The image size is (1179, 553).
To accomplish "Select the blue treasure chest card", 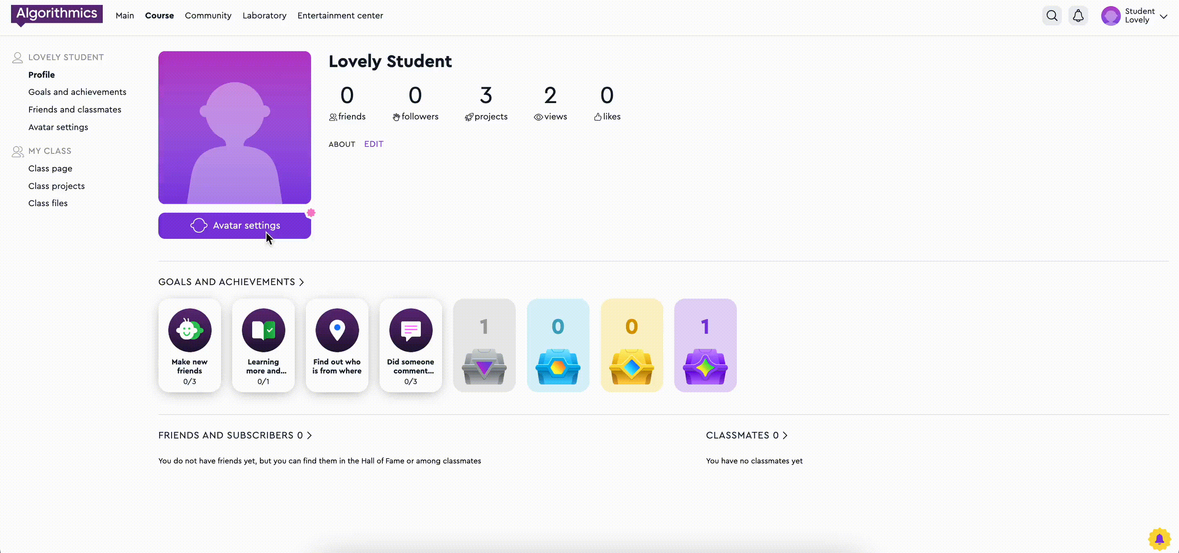I will 558,345.
